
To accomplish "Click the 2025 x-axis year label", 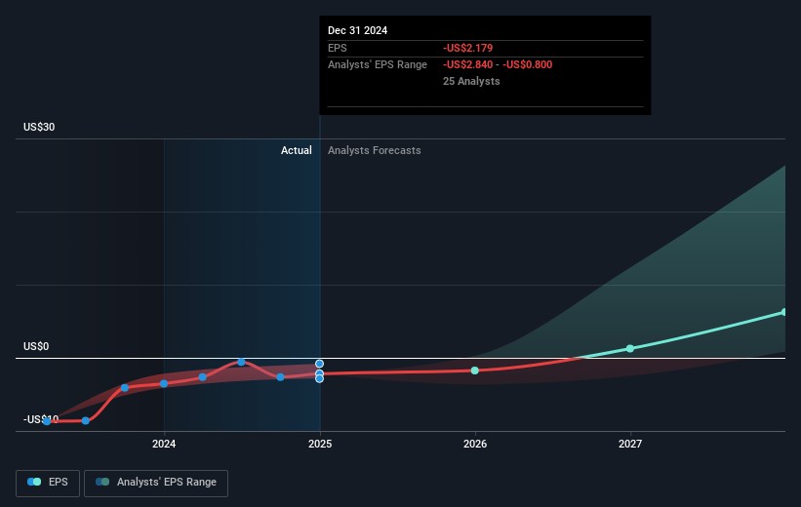I will [320, 445].
